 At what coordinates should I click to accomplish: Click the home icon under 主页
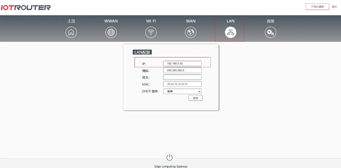pos(71,32)
